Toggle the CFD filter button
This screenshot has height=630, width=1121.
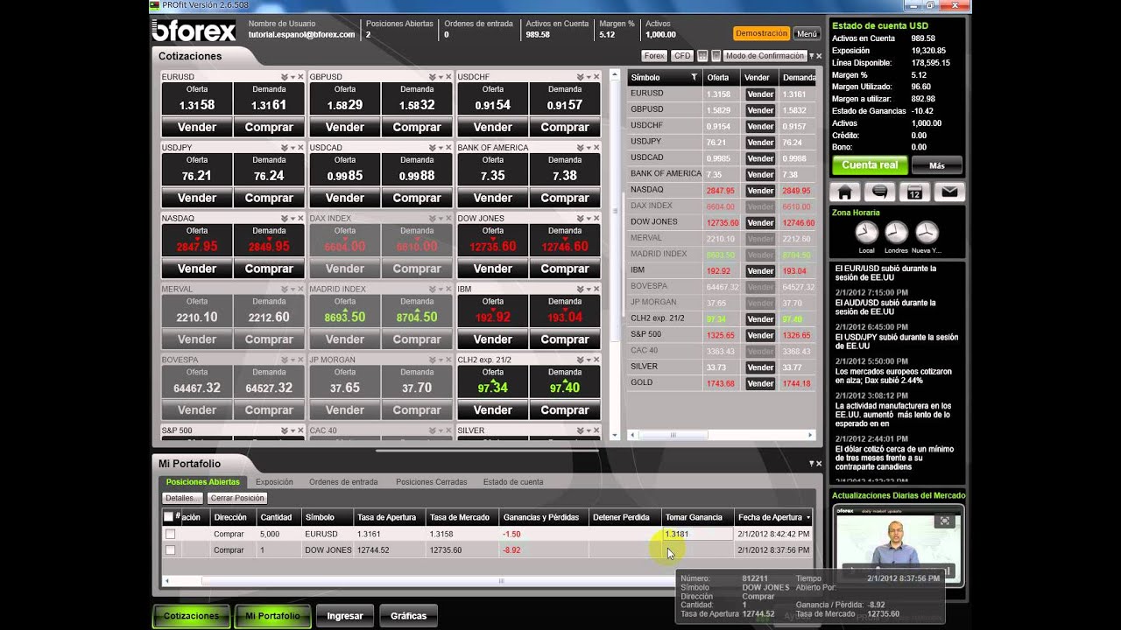coord(682,56)
